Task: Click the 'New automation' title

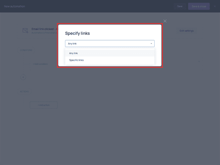Action: pyautogui.click(x=15, y=6)
